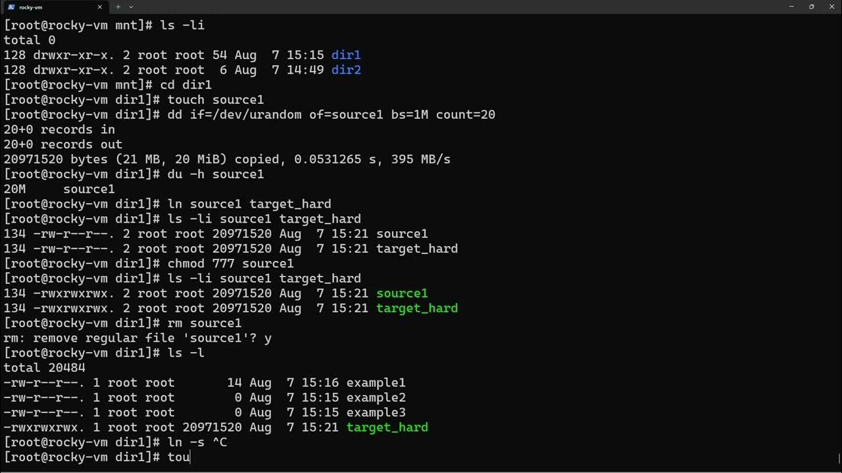Click the blue dir2 directory name
Viewport: 842px width, 473px height.
click(x=346, y=70)
